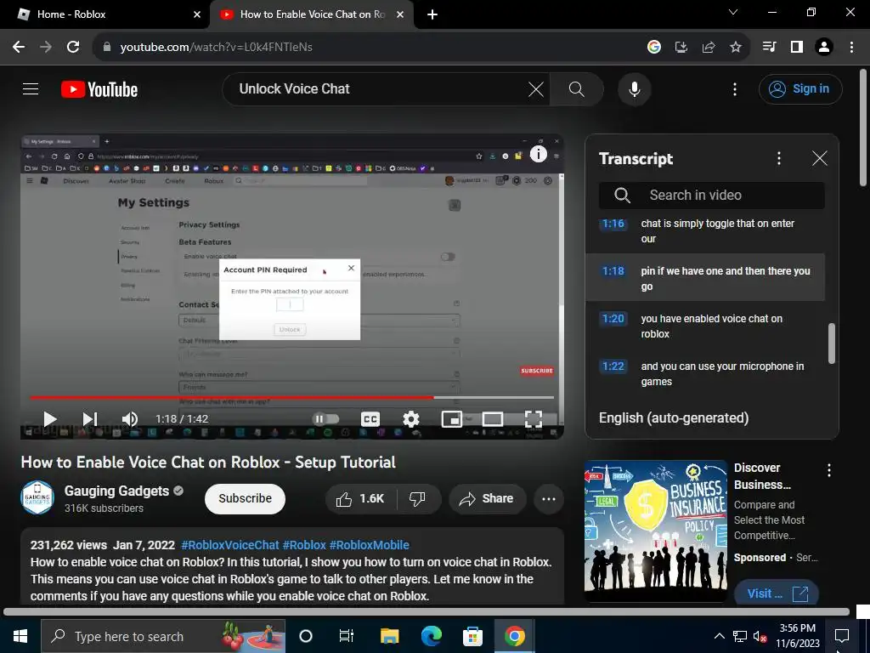Open the Chrome profile avatar
The image size is (870, 653).
(x=824, y=48)
